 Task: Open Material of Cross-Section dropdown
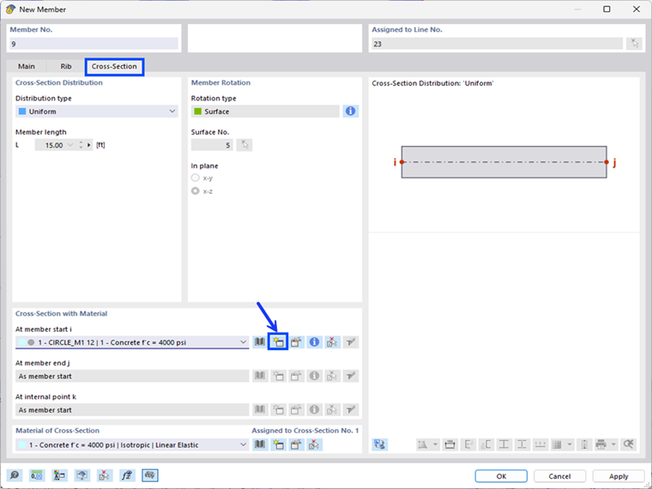click(244, 444)
